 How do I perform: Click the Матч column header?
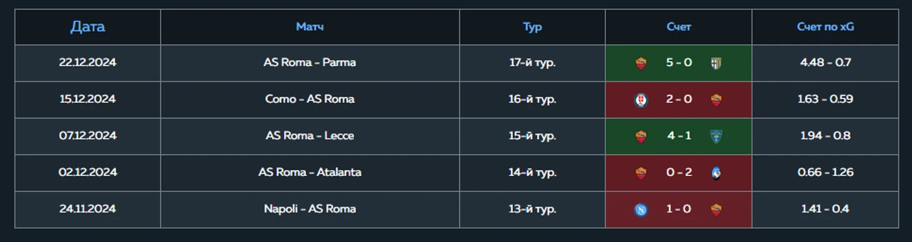click(310, 27)
